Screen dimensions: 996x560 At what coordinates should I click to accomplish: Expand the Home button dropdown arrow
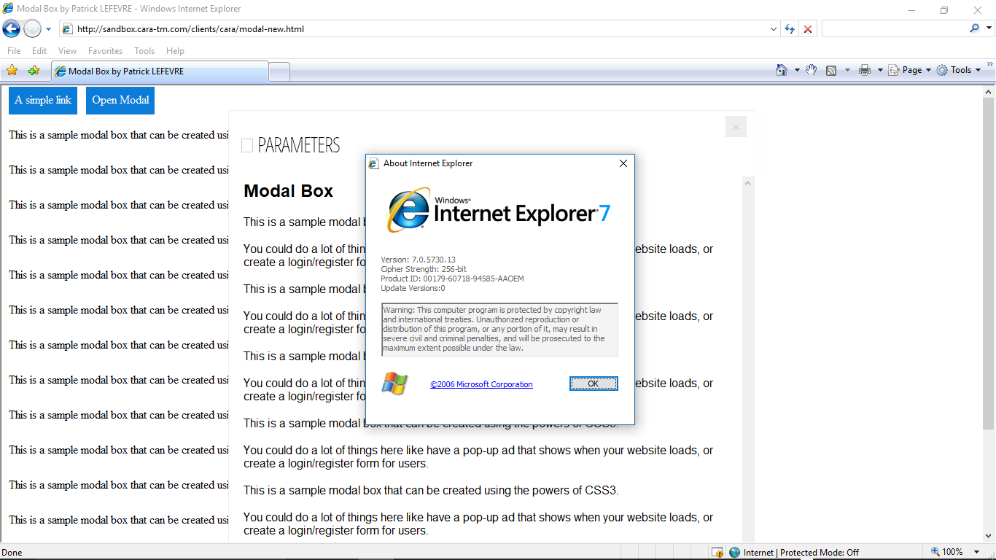[x=797, y=70]
